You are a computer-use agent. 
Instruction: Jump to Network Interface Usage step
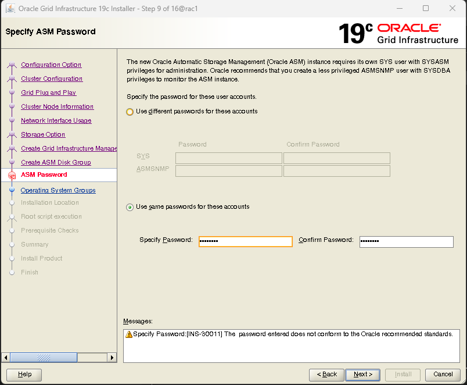(x=56, y=121)
